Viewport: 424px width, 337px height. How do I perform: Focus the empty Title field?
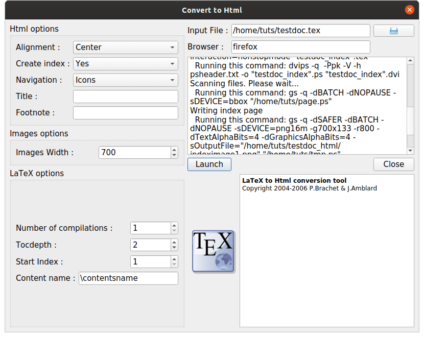[x=125, y=96]
